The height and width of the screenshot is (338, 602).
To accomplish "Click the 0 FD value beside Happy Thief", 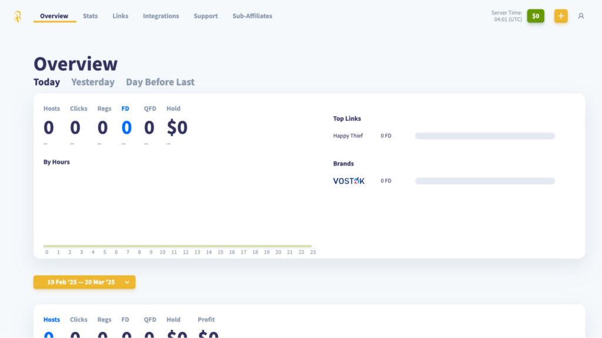I will tap(386, 136).
